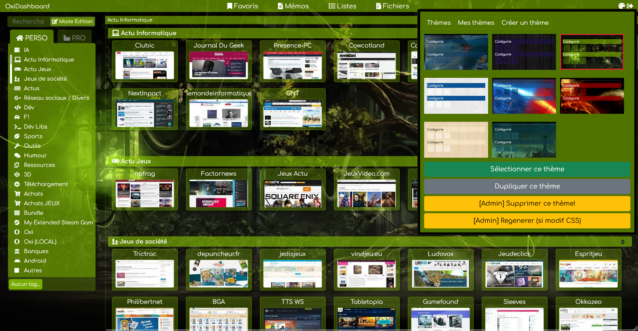Viewport: 638px width, 331px height.
Task: Choose the beige light wood theme swatch
Action: coord(456,140)
